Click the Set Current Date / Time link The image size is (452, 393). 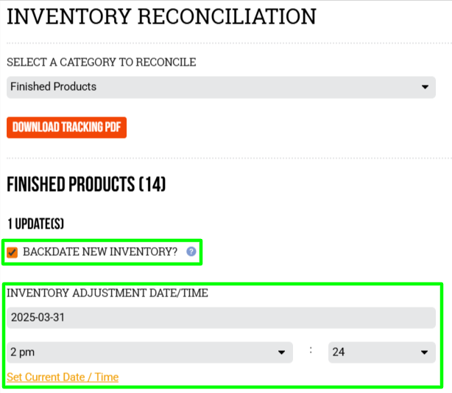pos(63,377)
